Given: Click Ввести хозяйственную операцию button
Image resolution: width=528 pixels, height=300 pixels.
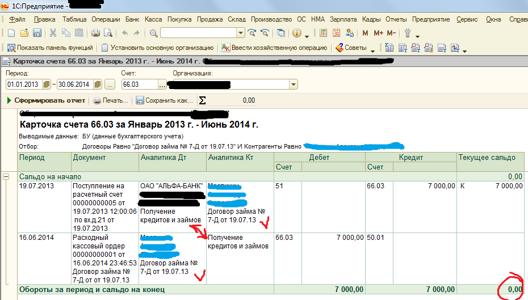Looking at the screenshot, I should coord(275,48).
